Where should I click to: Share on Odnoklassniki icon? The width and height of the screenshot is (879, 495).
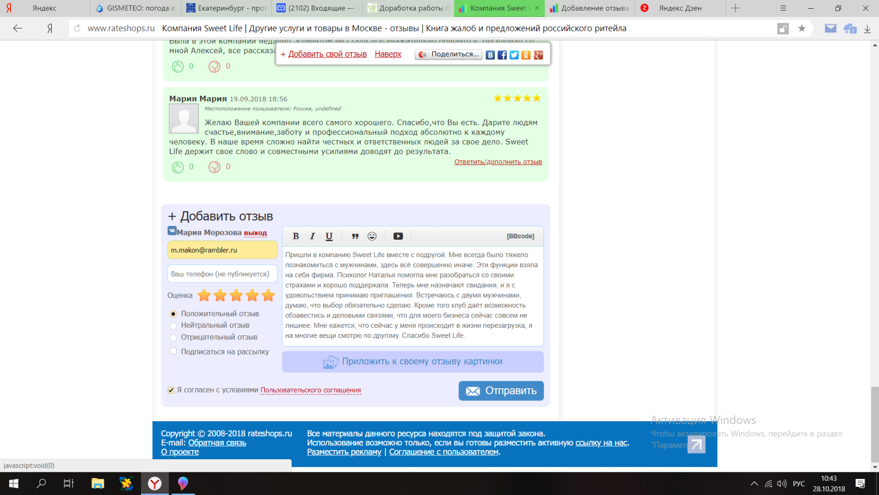[526, 55]
